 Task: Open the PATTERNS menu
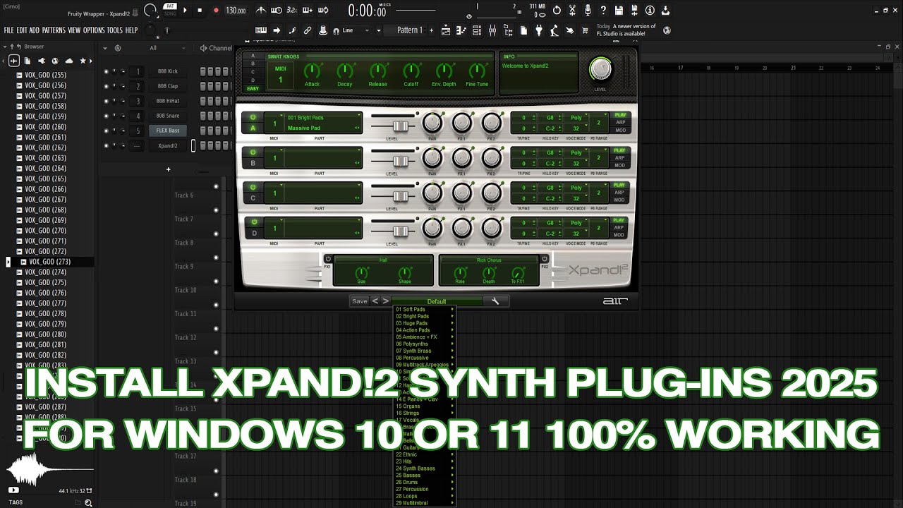[x=54, y=30]
